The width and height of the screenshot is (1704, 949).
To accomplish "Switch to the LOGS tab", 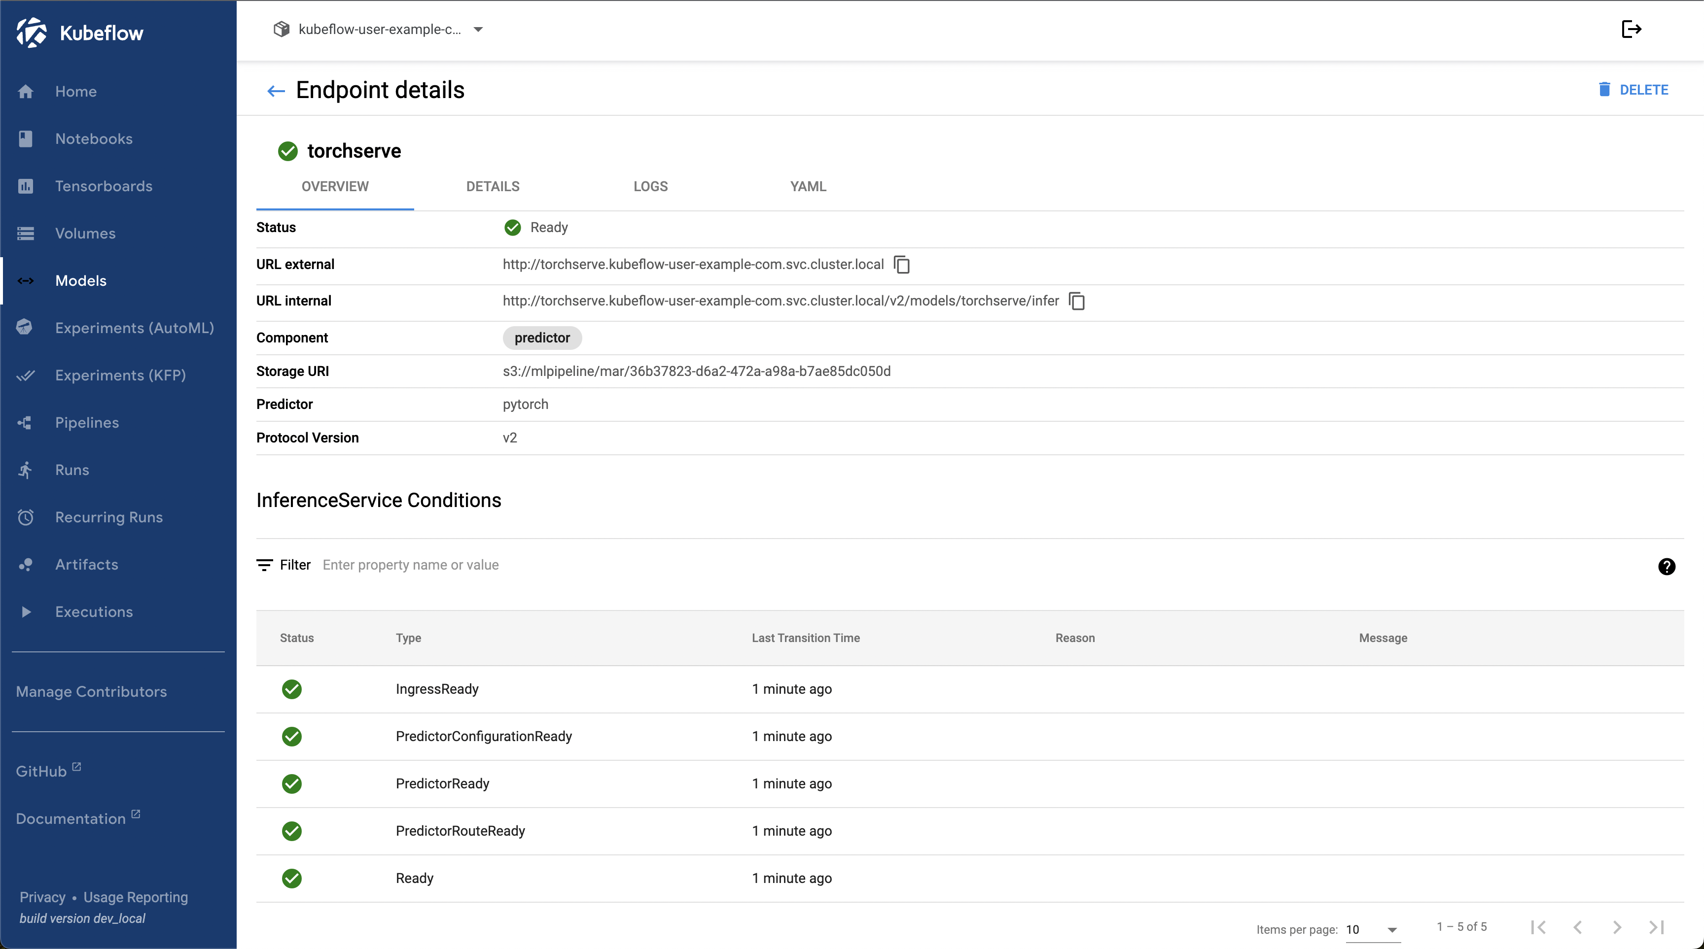I will [x=649, y=186].
